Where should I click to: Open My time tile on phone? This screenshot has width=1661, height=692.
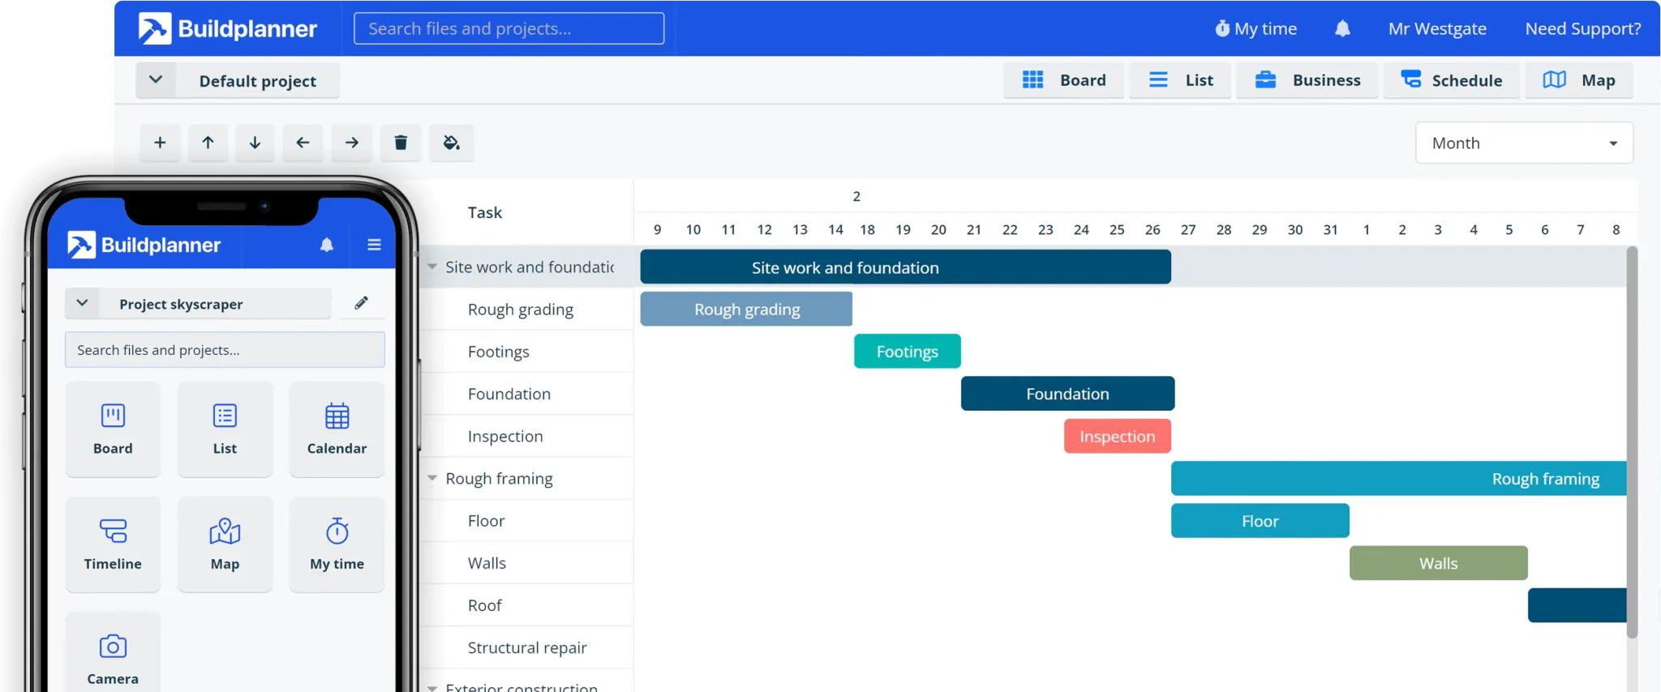tap(337, 544)
